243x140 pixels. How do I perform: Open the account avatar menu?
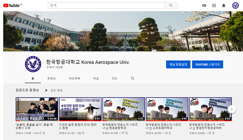pos(235,6)
